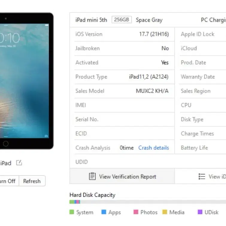226x226 pixels.
Task: Open the Crash details link
Action: (154, 148)
